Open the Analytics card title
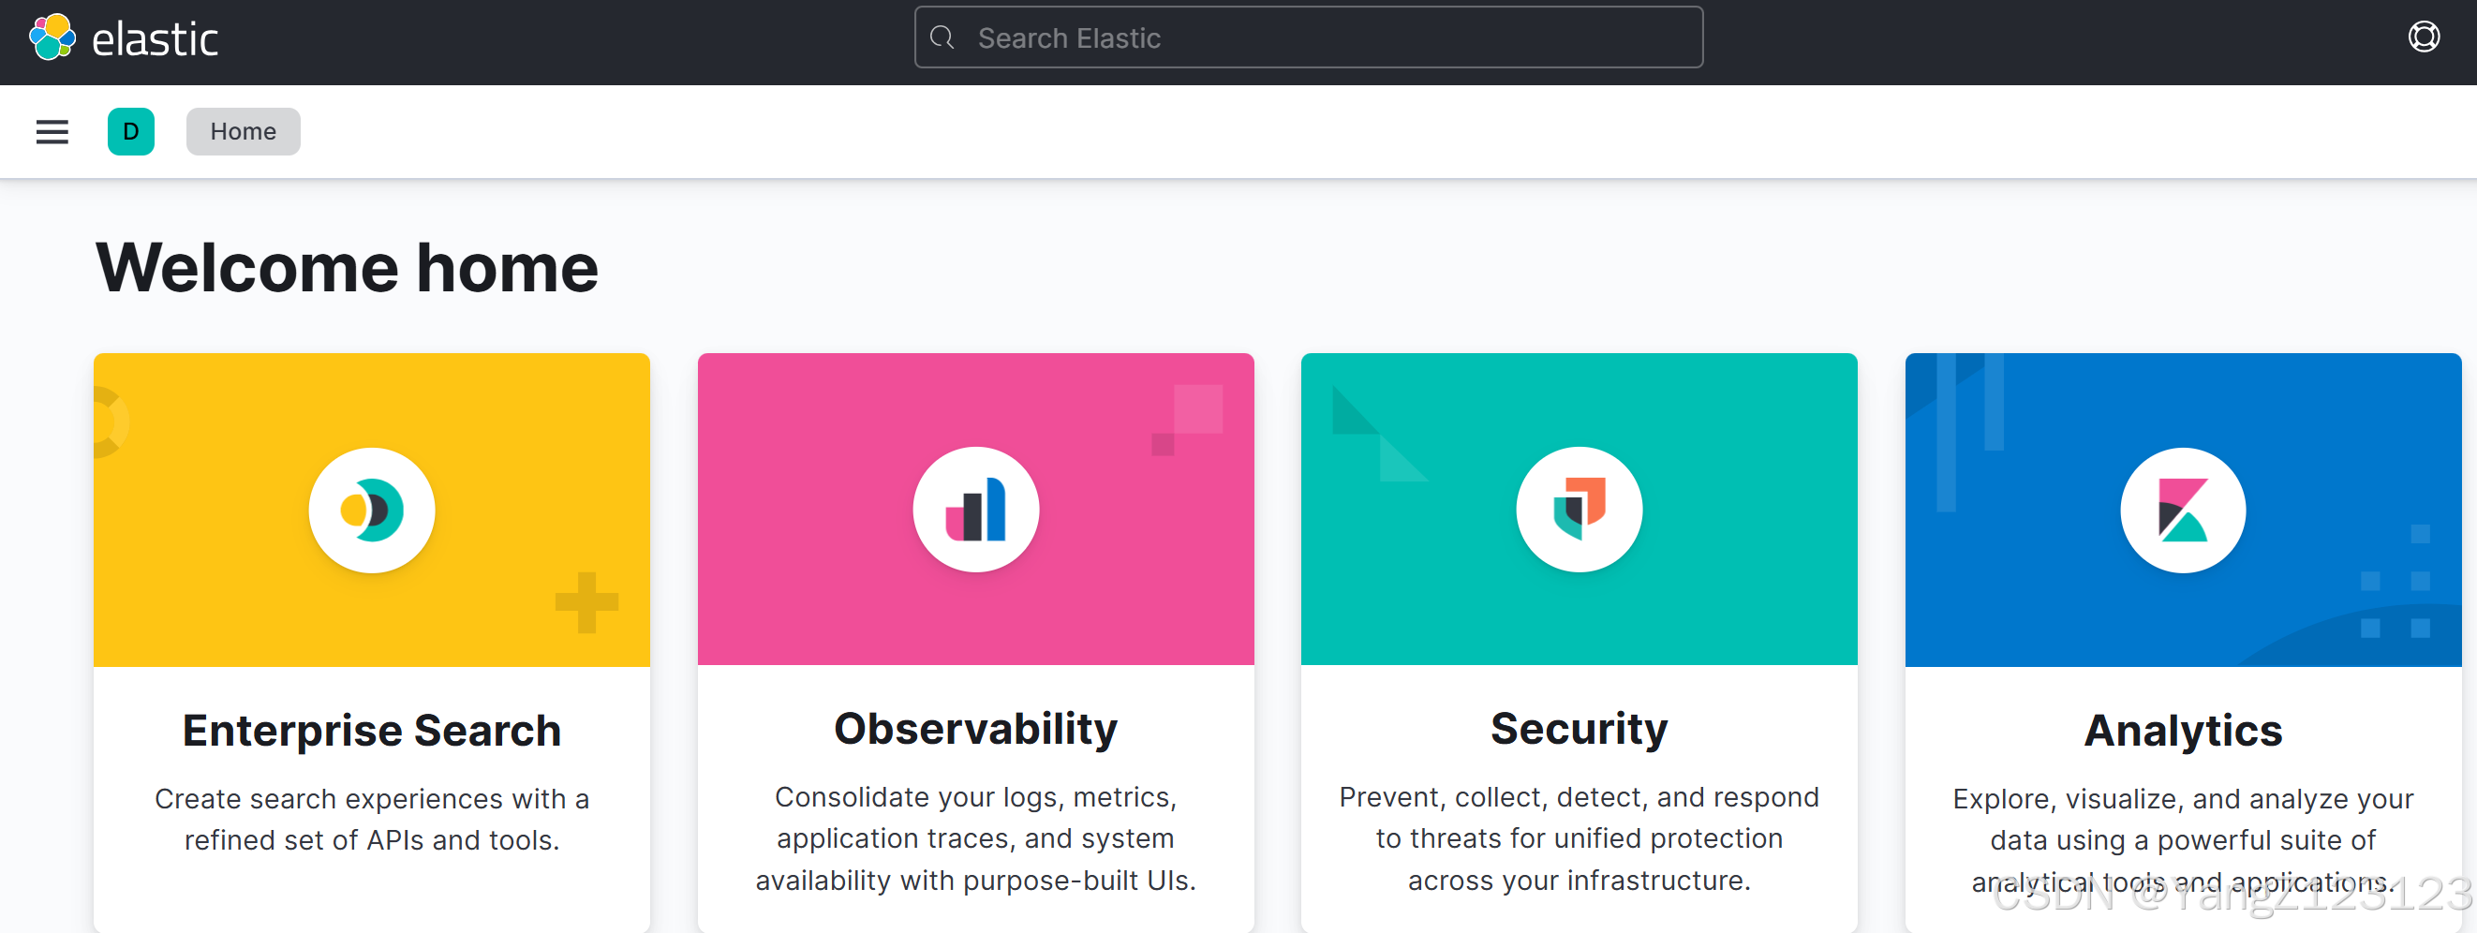The height and width of the screenshot is (933, 2477). (2184, 731)
